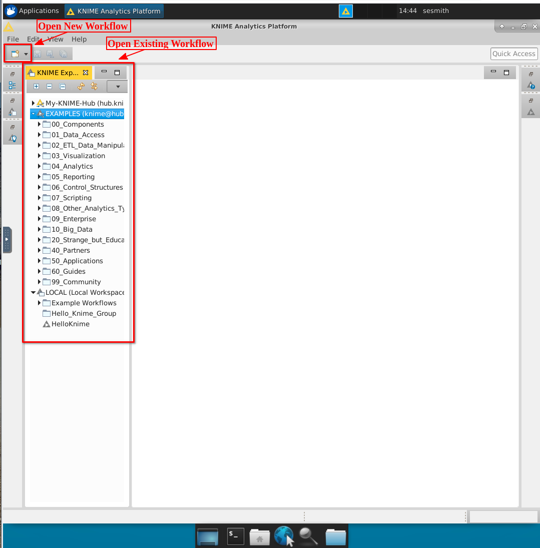Open the terminal from the dock
The height and width of the screenshot is (548, 540).
[235, 535]
